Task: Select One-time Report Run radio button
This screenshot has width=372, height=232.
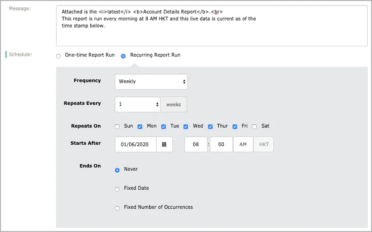Action: click(58, 56)
